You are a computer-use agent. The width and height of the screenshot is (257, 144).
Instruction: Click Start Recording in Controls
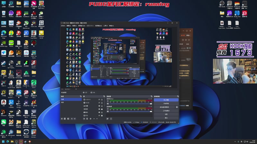(x=166, y=103)
